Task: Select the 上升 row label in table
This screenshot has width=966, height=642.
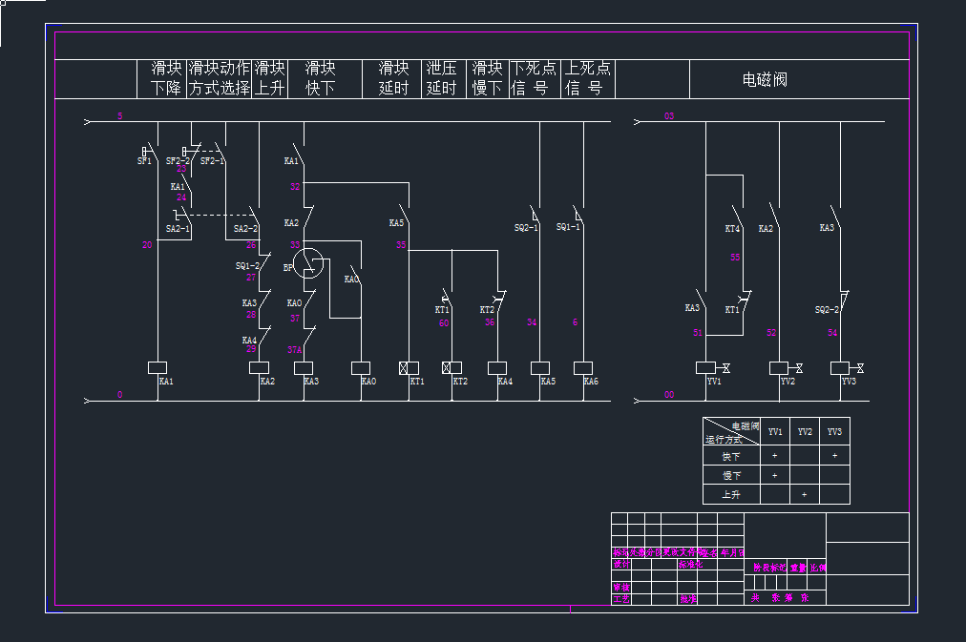Action: tap(732, 494)
